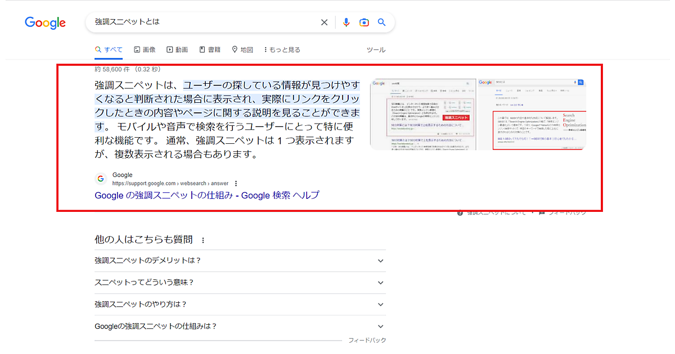
Task: Switch to the 動画 tab
Action: pyautogui.click(x=177, y=49)
